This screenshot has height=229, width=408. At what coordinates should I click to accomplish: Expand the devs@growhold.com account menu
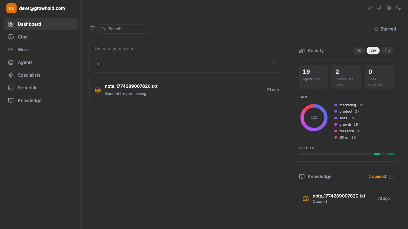(41, 8)
